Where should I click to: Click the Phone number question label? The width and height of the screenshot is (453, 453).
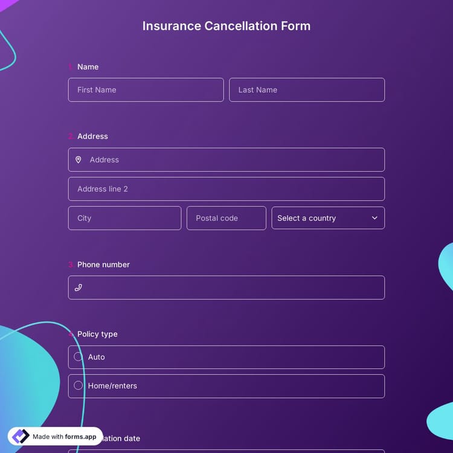(103, 265)
